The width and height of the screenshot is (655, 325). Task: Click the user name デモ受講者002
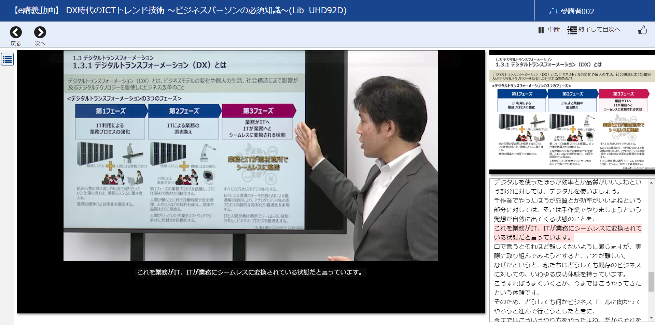(570, 11)
